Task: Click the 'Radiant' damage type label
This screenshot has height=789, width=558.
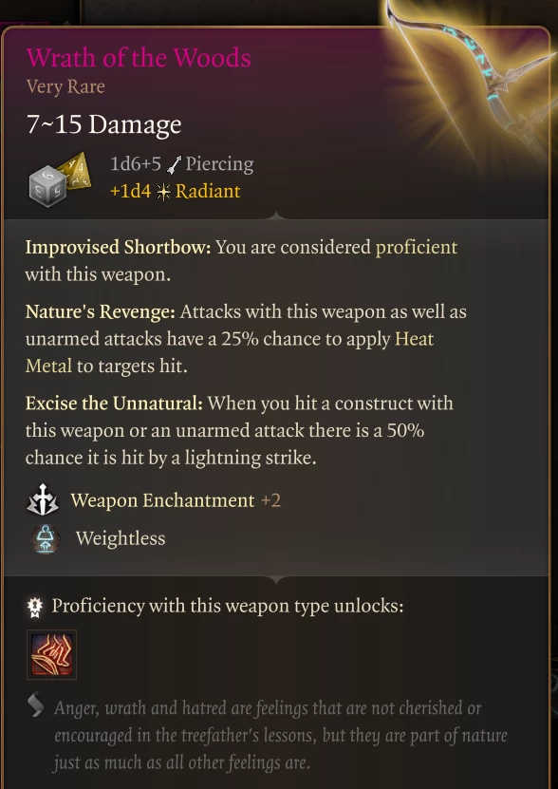Action: pyautogui.click(x=208, y=191)
